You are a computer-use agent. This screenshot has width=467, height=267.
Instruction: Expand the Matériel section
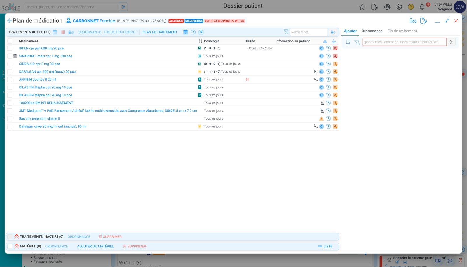pyautogui.click(x=17, y=246)
